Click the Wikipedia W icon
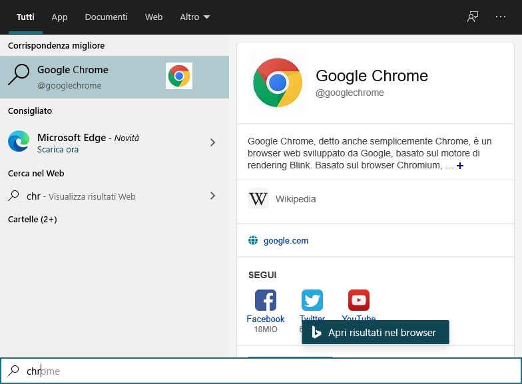522x384 pixels. coord(258,198)
